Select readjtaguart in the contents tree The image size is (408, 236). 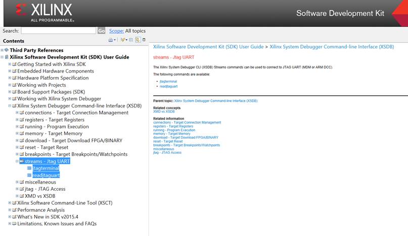pos(46,175)
